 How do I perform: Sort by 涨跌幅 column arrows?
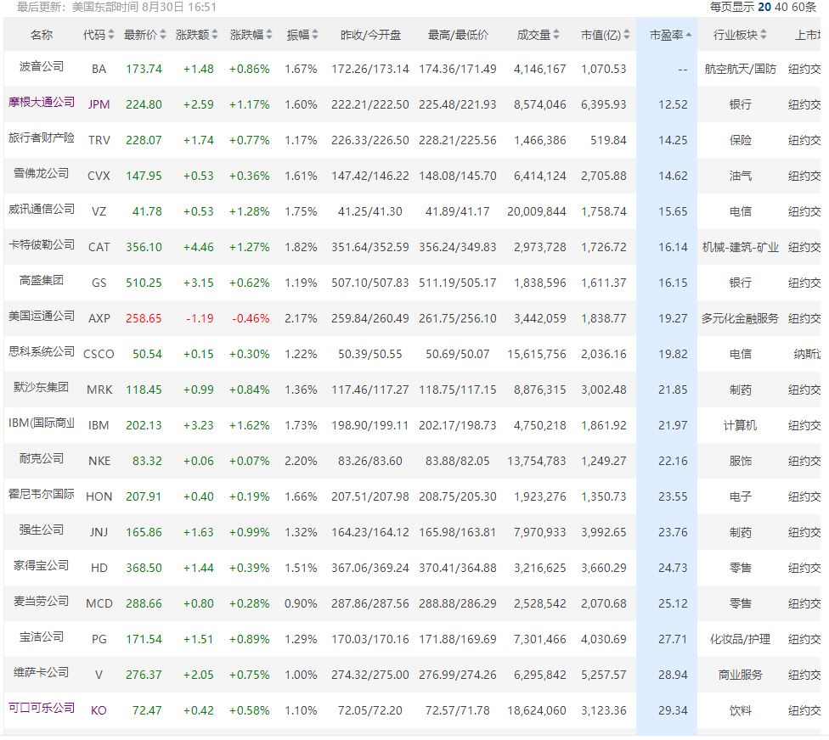point(269,35)
